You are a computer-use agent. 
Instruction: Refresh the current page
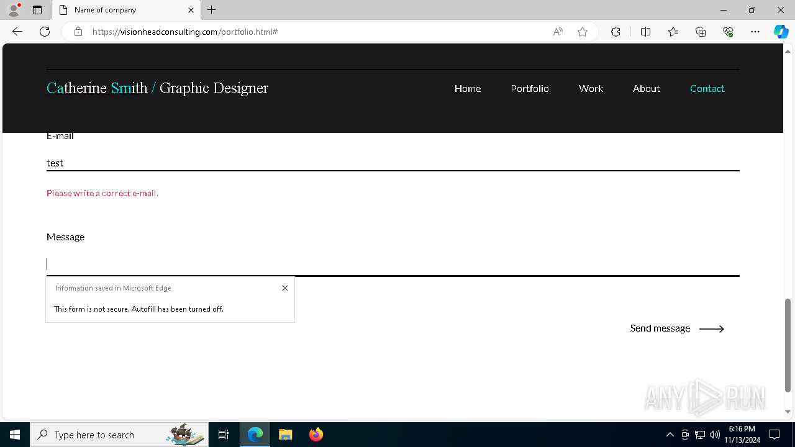tap(45, 32)
